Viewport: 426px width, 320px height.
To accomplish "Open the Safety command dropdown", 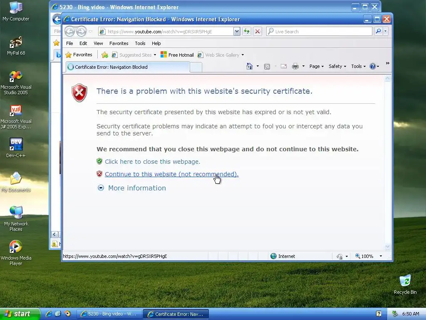I will pyautogui.click(x=337, y=66).
